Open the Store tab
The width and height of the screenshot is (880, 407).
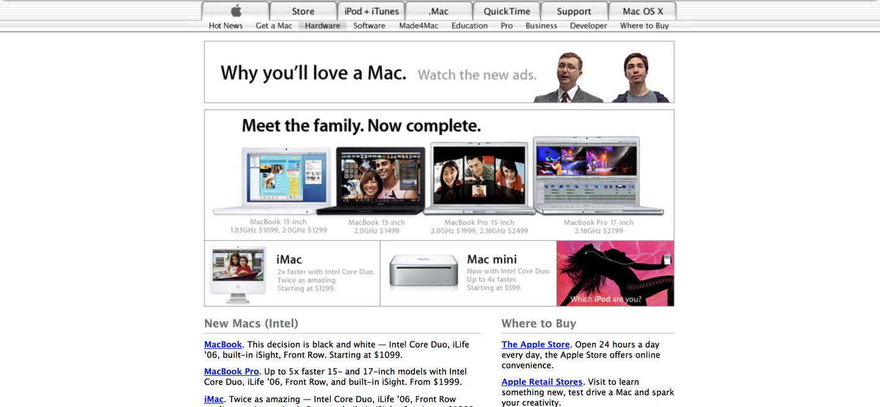[302, 10]
